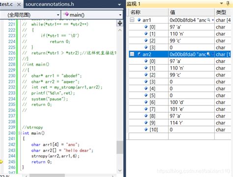Open the document tab list dropdown arrow

pyautogui.click(x=119, y=4)
